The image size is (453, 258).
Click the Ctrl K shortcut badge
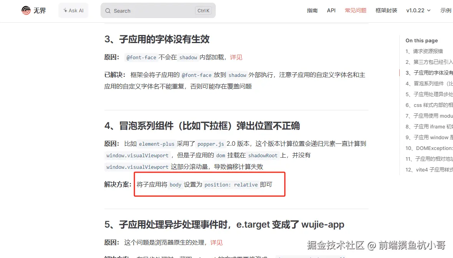click(x=203, y=11)
